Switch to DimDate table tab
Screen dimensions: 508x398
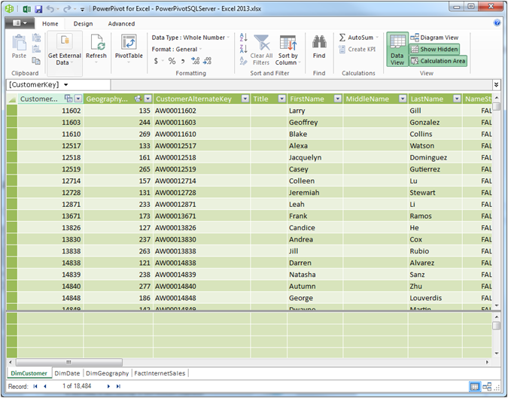(67, 373)
